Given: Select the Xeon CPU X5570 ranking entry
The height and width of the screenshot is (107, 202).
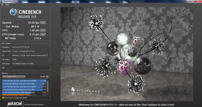Looking at the screenshot, I should click(24, 87).
